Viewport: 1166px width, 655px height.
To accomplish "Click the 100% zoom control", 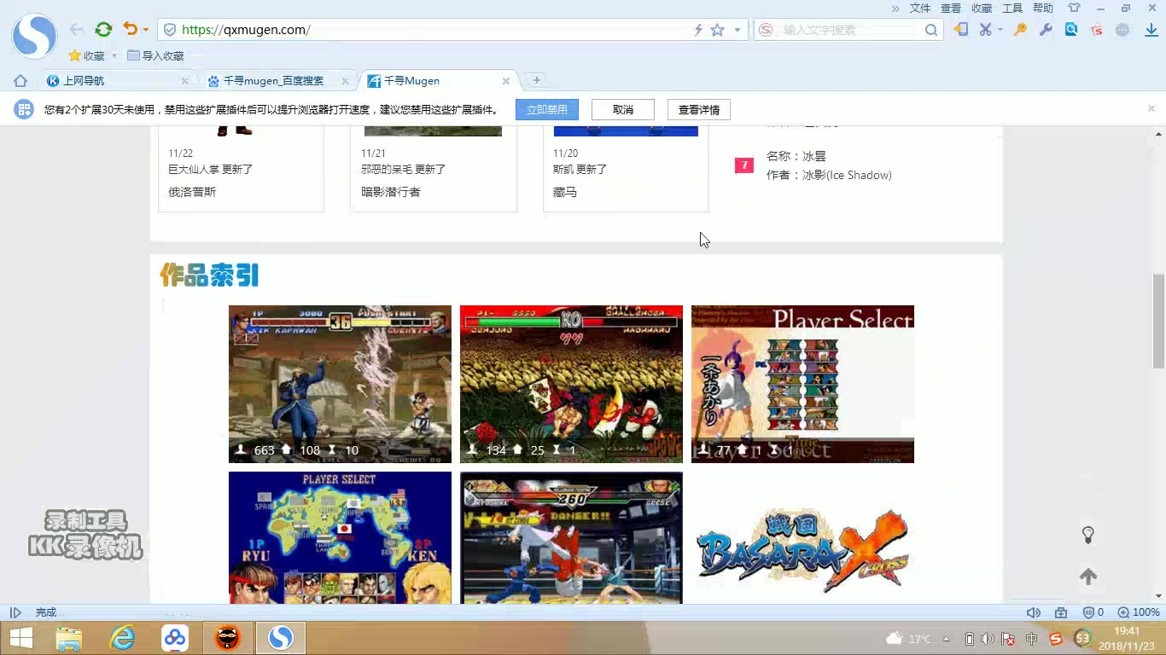I will click(1139, 612).
